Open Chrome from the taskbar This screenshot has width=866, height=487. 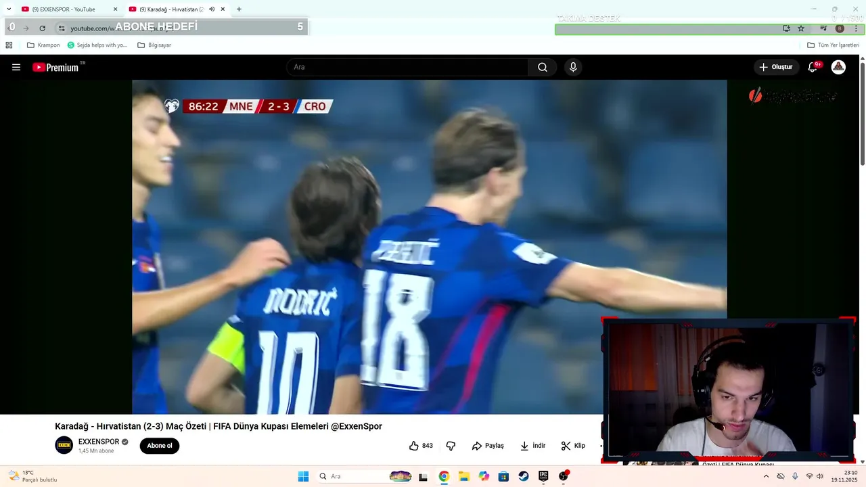point(444,476)
